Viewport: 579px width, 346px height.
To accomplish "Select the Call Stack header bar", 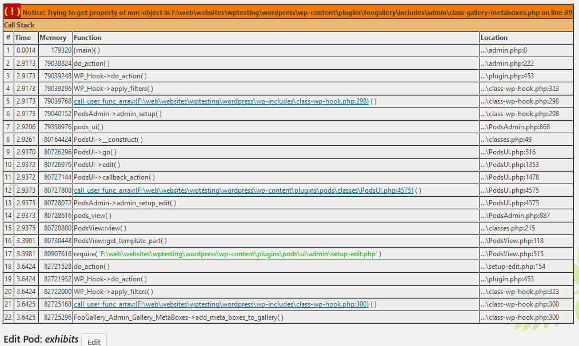I will [x=288, y=25].
